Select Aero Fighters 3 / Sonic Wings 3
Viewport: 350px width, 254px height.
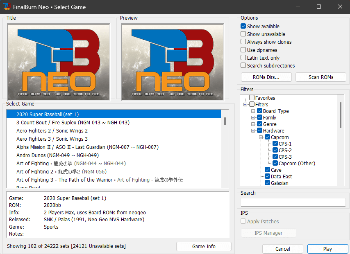click(x=114, y=139)
